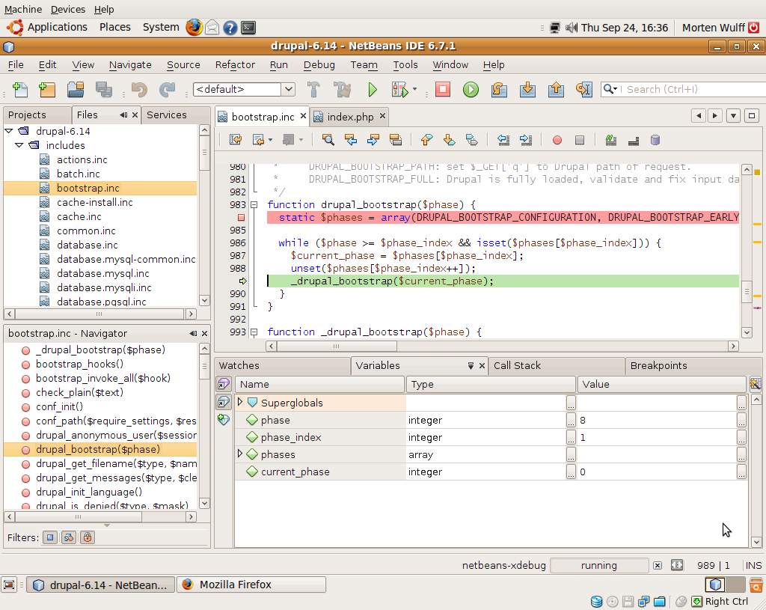766x610 pixels.
Task: Collapse the _drupal_bootstrap function code fold
Action: coord(254,332)
